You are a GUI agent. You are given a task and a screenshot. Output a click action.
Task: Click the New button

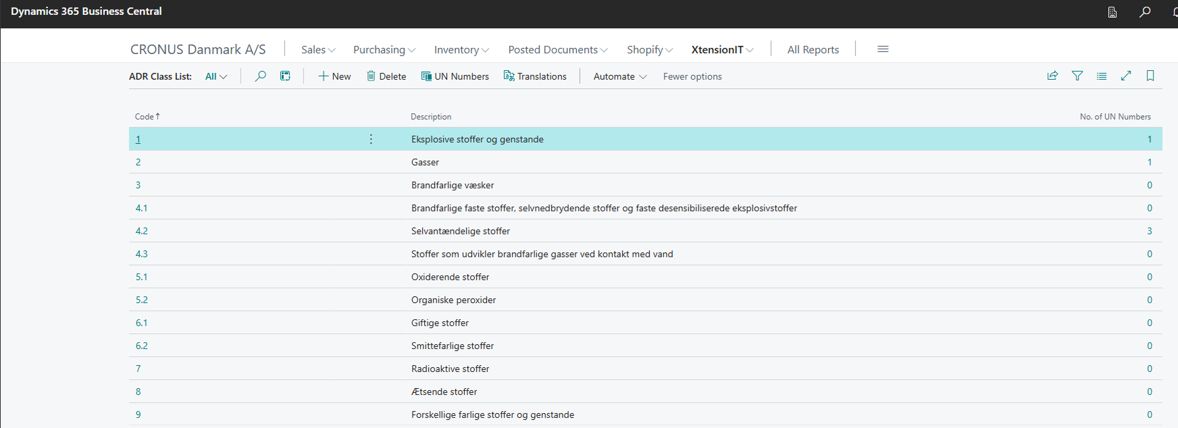point(334,77)
